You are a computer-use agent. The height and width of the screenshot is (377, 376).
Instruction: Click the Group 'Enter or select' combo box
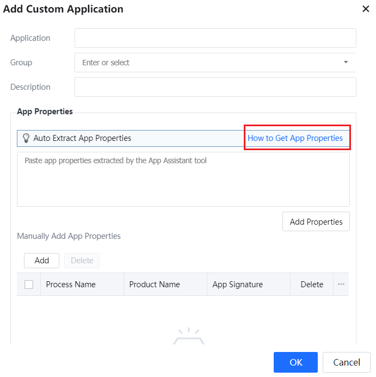pos(209,63)
